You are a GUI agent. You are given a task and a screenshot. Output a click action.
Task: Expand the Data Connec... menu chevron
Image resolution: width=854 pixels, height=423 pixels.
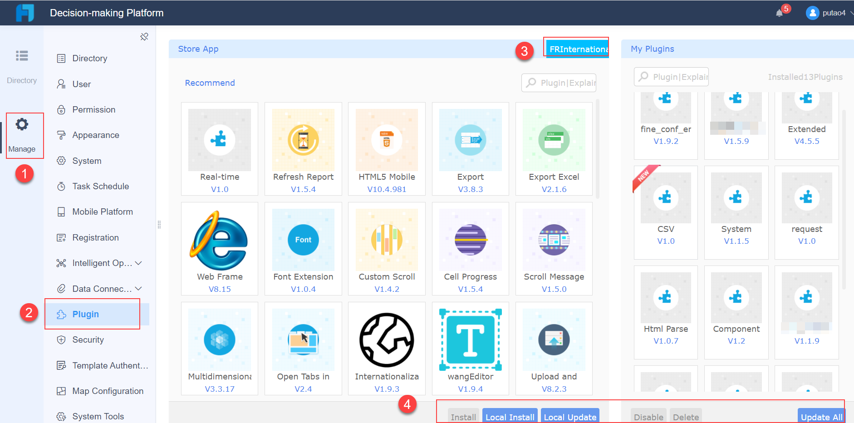click(x=138, y=289)
